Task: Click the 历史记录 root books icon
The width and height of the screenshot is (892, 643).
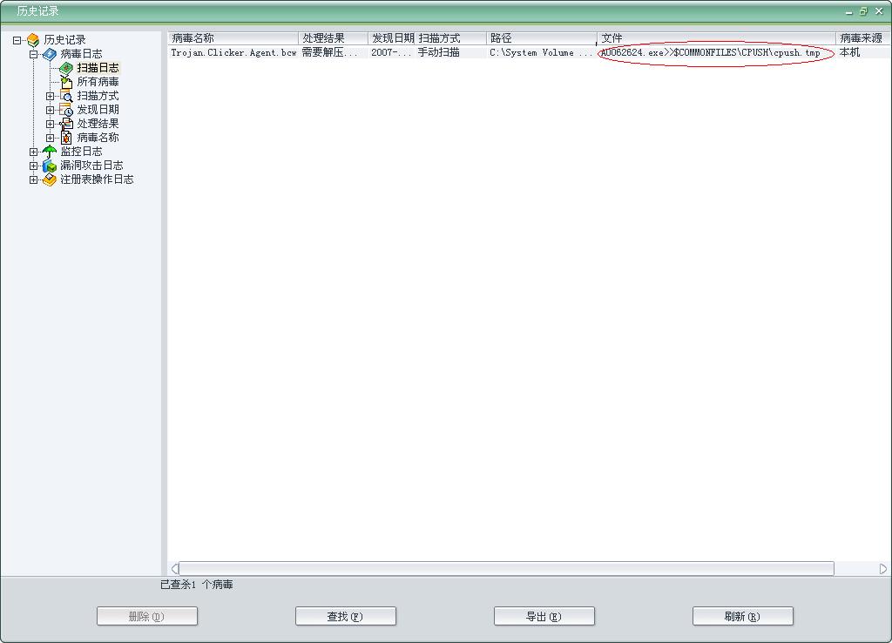Action: (33, 40)
